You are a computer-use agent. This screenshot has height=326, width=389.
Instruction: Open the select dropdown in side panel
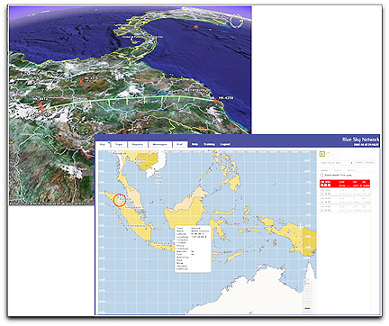[x=337, y=163]
